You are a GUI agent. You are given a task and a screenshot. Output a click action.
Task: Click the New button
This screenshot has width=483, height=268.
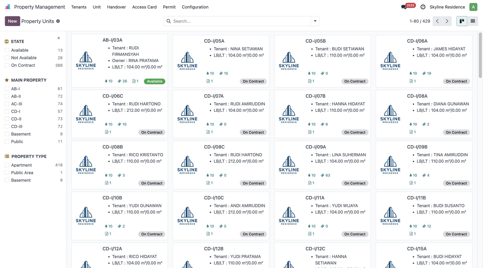pos(12,21)
